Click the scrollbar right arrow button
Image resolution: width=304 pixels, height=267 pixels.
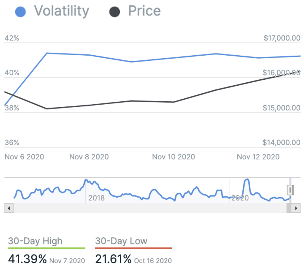coord(296,208)
